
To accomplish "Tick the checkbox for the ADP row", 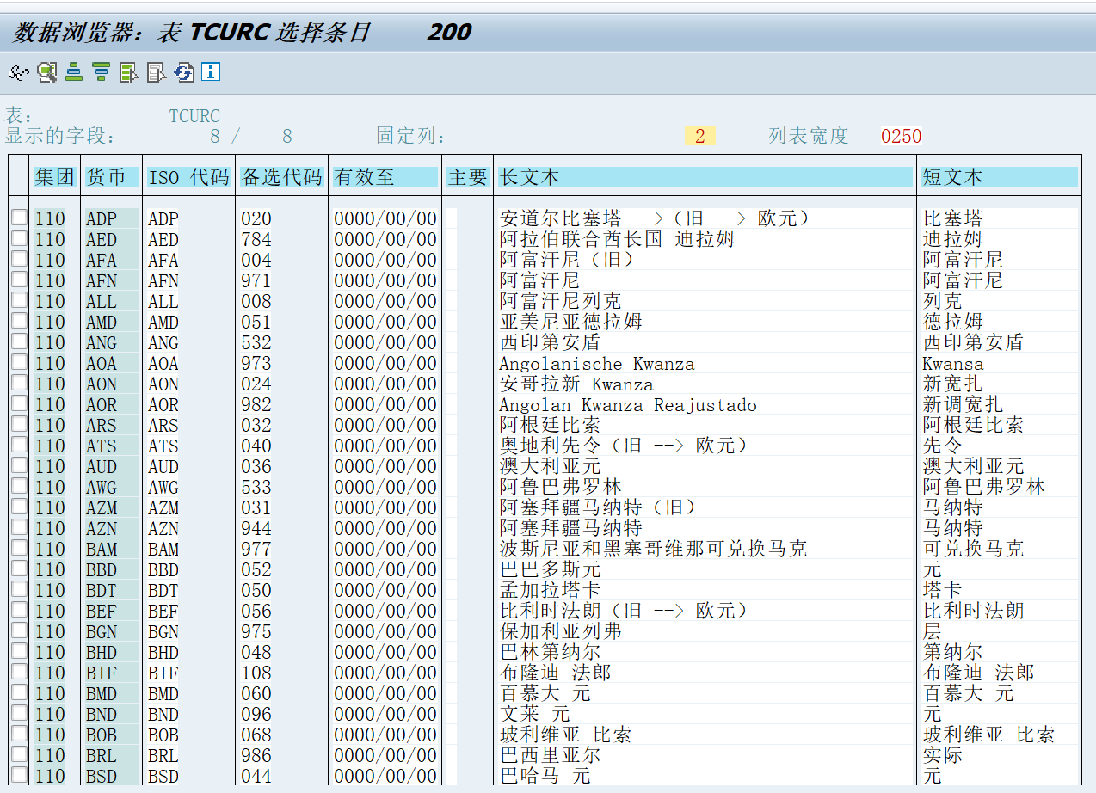I will coord(19,218).
